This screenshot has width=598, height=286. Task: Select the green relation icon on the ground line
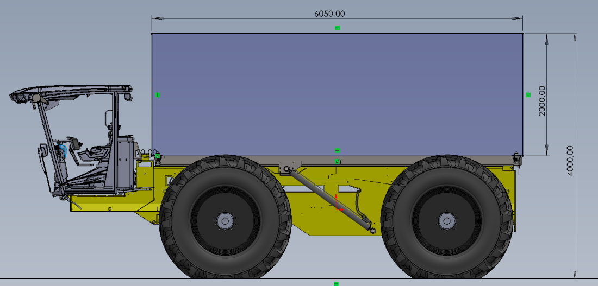click(x=336, y=283)
